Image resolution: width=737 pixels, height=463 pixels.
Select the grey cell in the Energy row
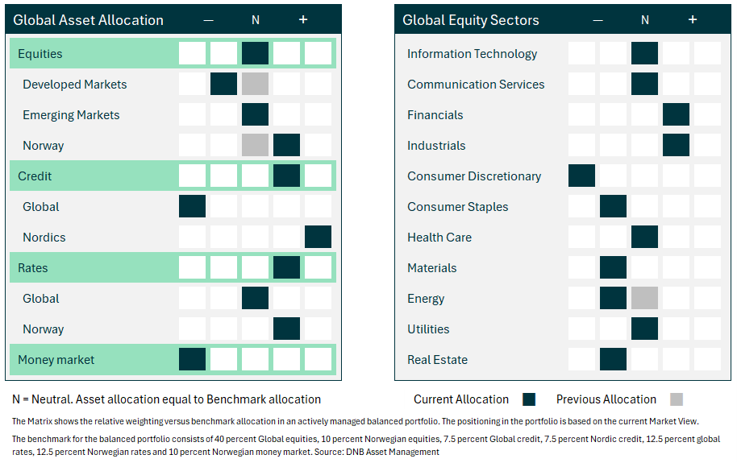[644, 299]
